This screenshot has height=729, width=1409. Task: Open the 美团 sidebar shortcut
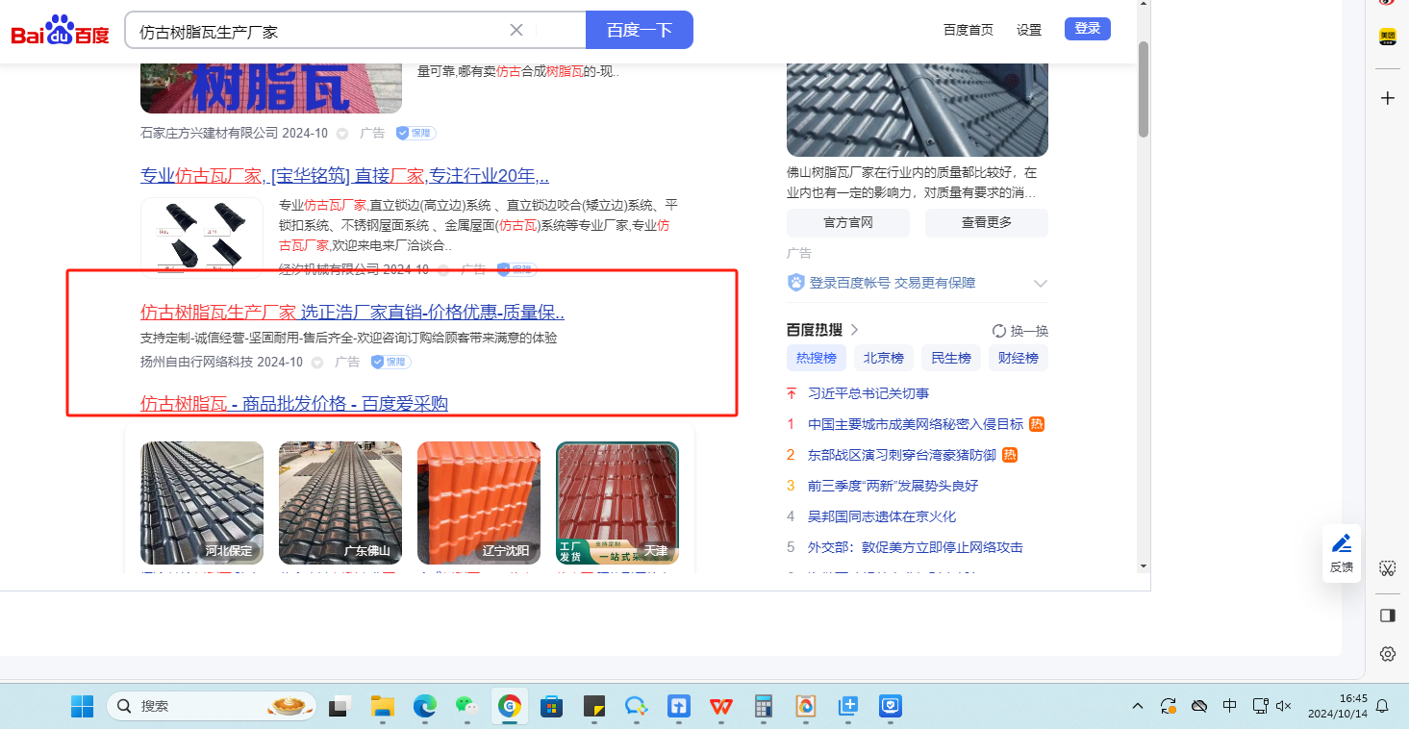click(x=1388, y=37)
